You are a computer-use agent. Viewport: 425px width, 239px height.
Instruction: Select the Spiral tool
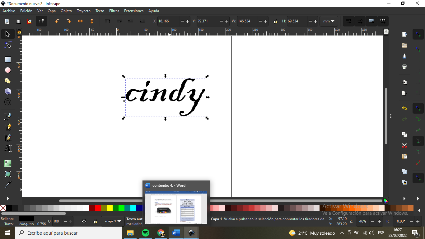point(8,102)
